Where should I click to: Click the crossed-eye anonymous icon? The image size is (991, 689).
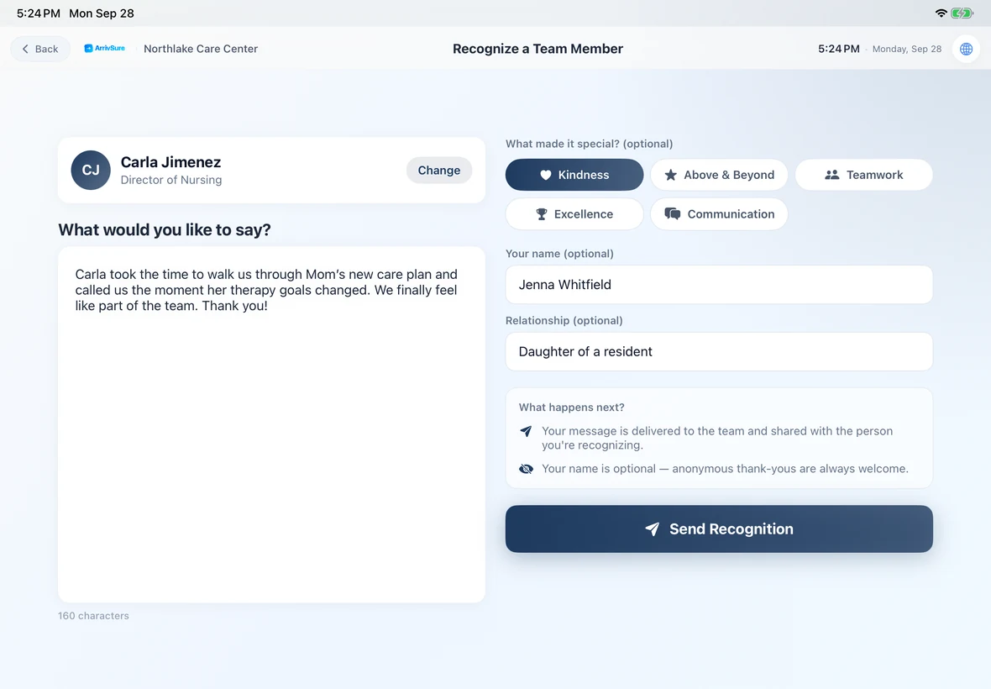pos(526,469)
